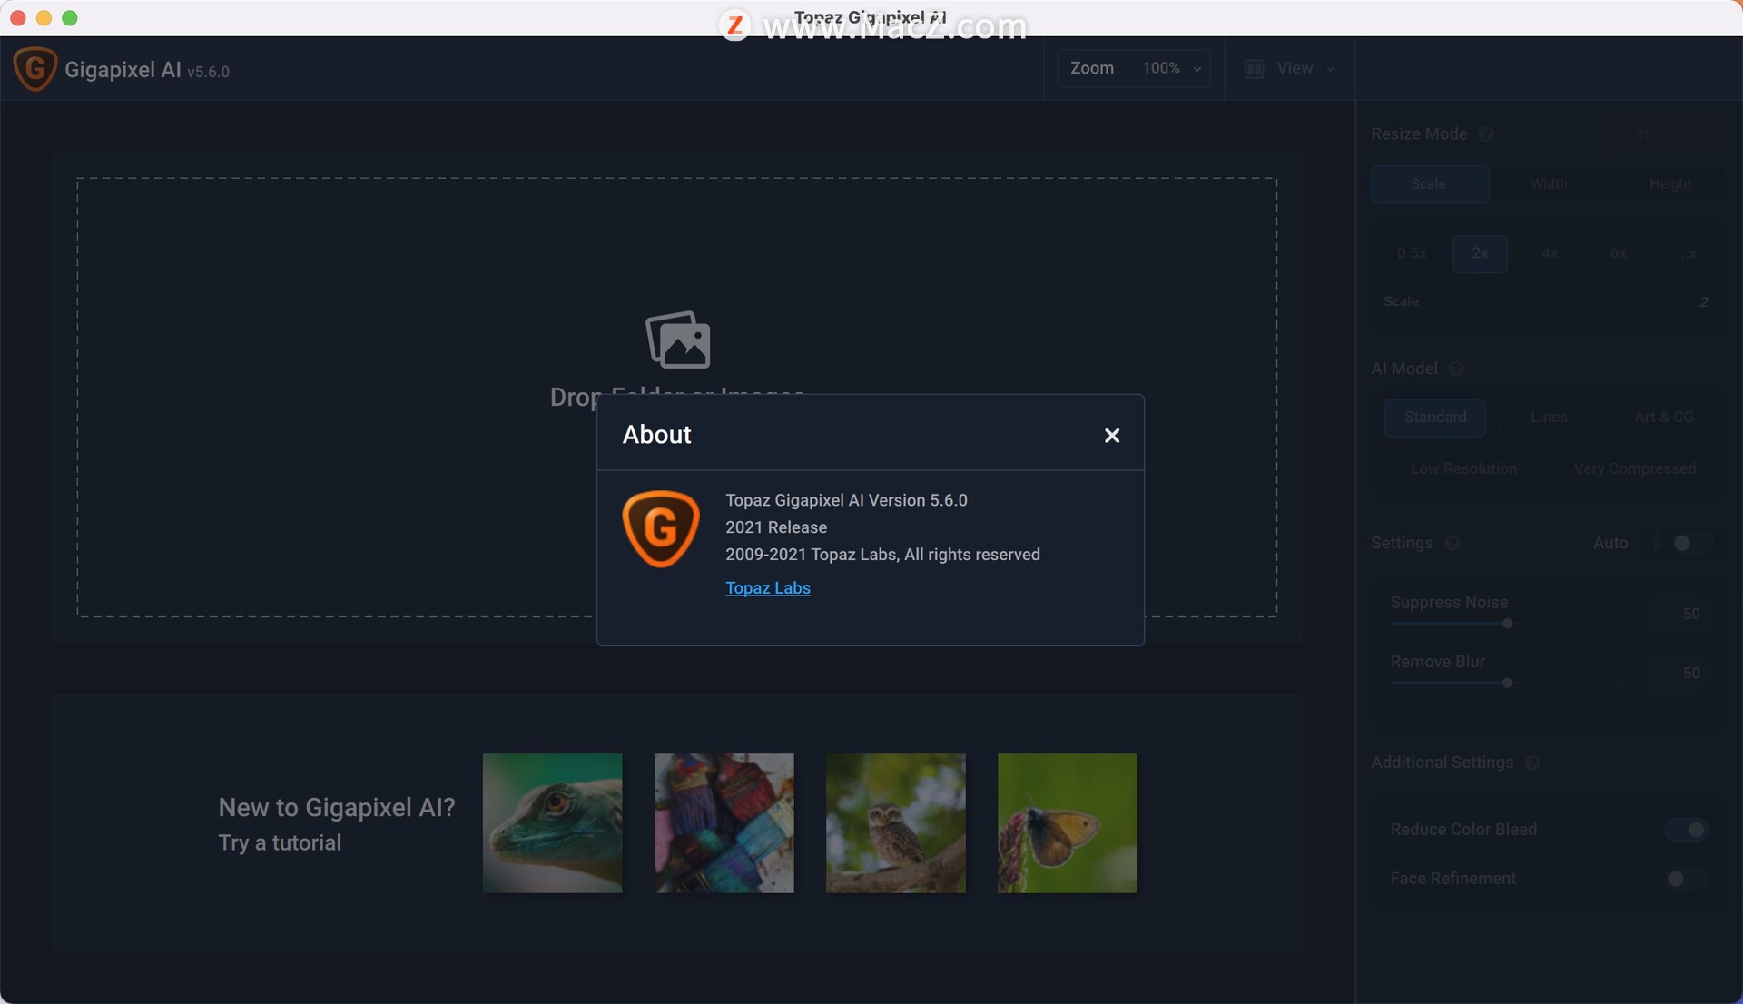The image size is (1743, 1004).
Task: Click the Resize Mode help icon
Action: click(1485, 134)
